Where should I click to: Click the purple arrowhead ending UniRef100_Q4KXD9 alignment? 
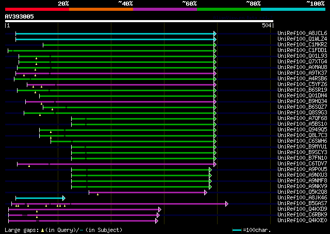point(160,209)
